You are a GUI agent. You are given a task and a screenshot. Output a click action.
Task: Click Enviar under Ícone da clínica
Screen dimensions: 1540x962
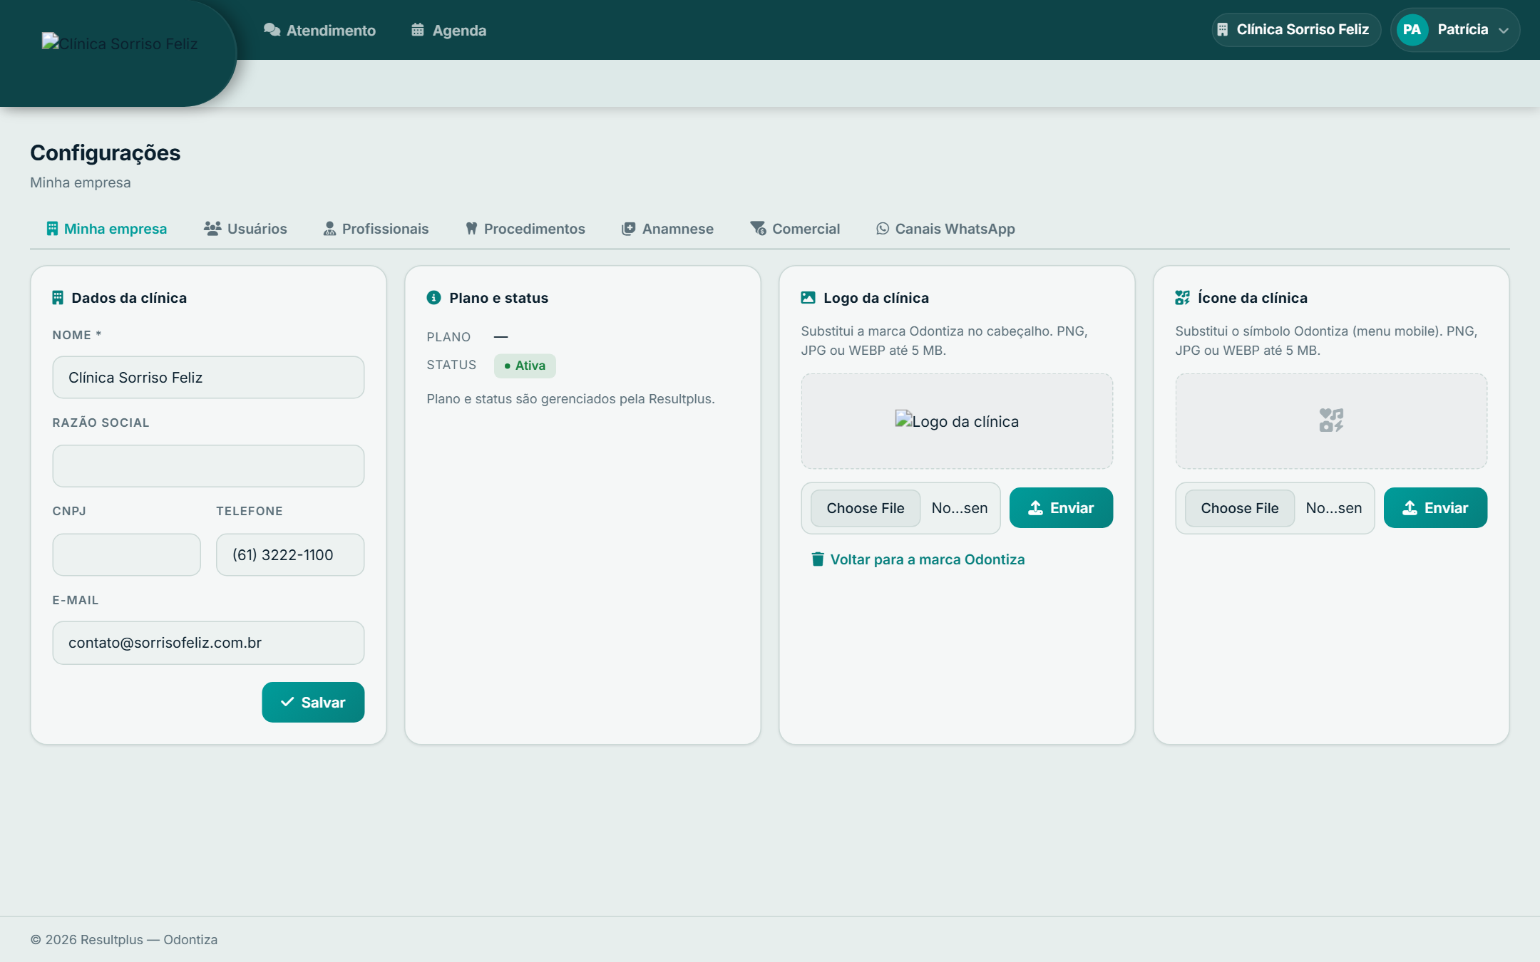[1435, 508]
